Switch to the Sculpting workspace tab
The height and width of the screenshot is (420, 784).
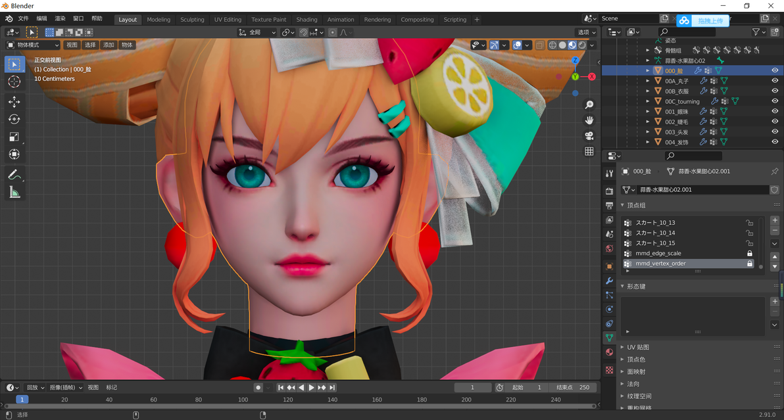192,20
